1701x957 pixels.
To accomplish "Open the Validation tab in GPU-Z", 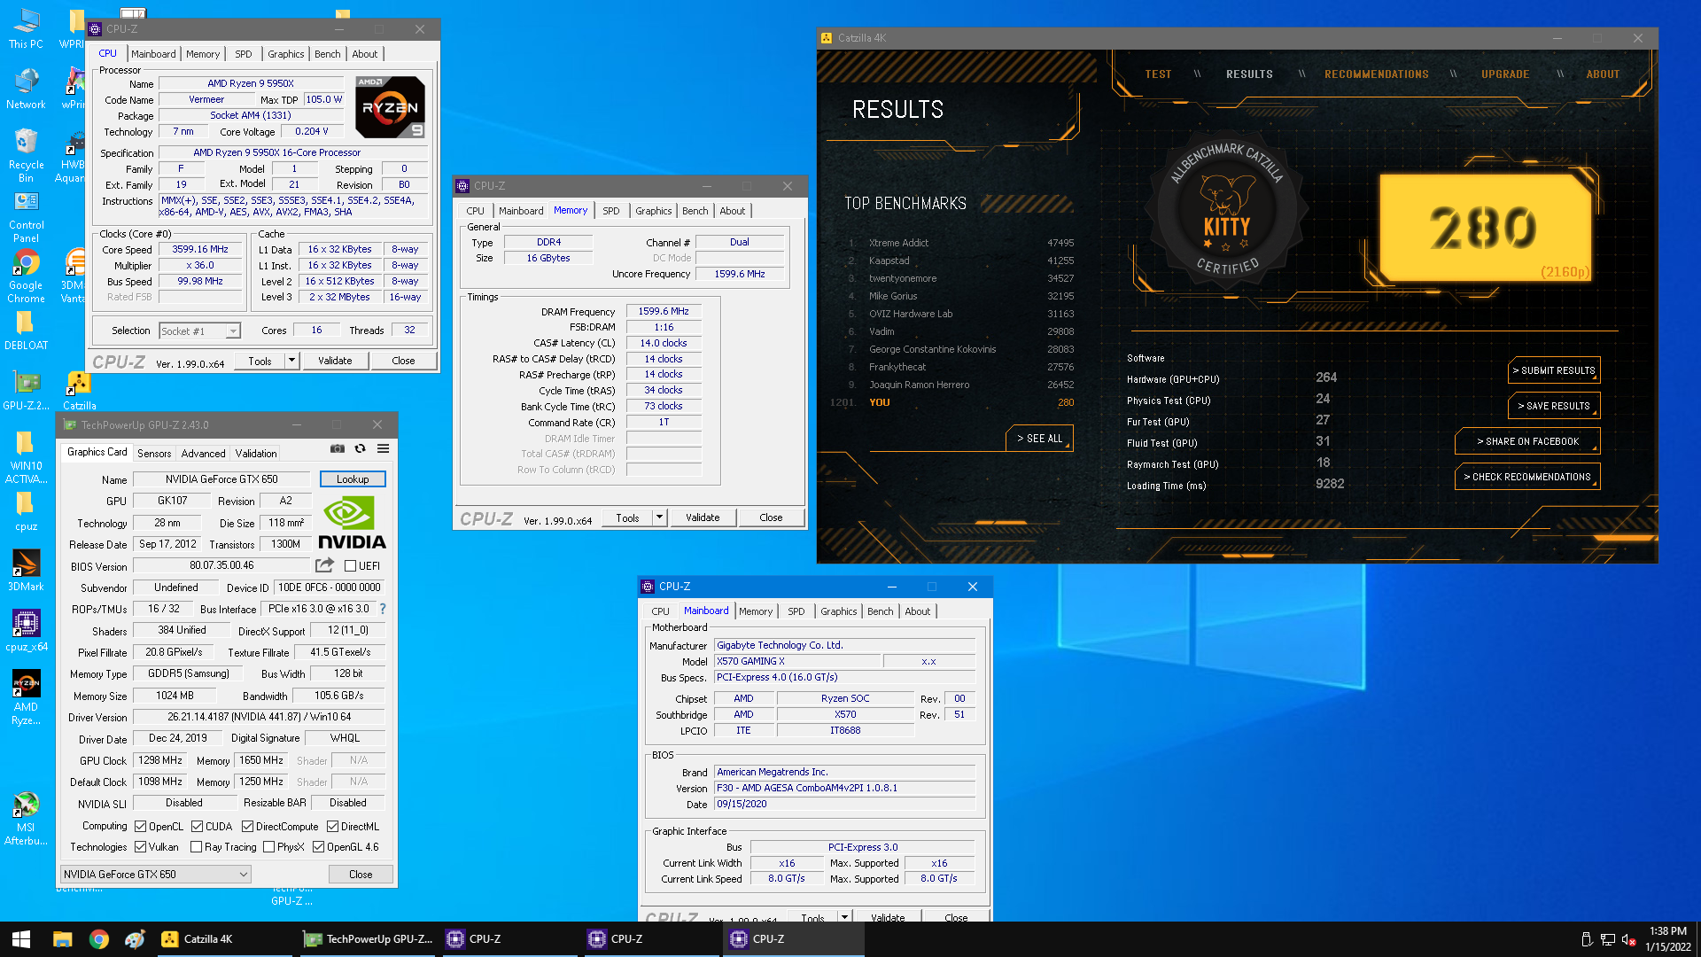I will click(255, 454).
